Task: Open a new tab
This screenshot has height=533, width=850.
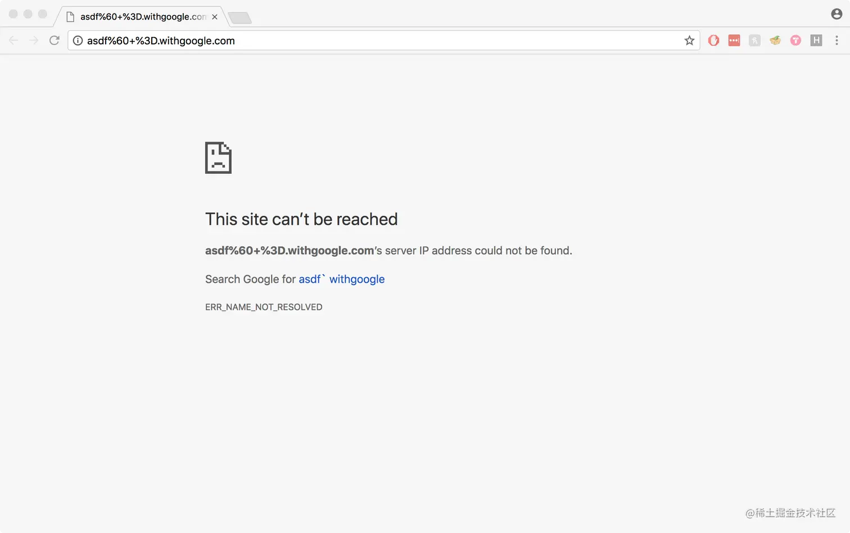Action: tap(240, 18)
